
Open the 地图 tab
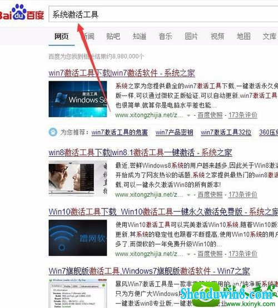(244, 37)
